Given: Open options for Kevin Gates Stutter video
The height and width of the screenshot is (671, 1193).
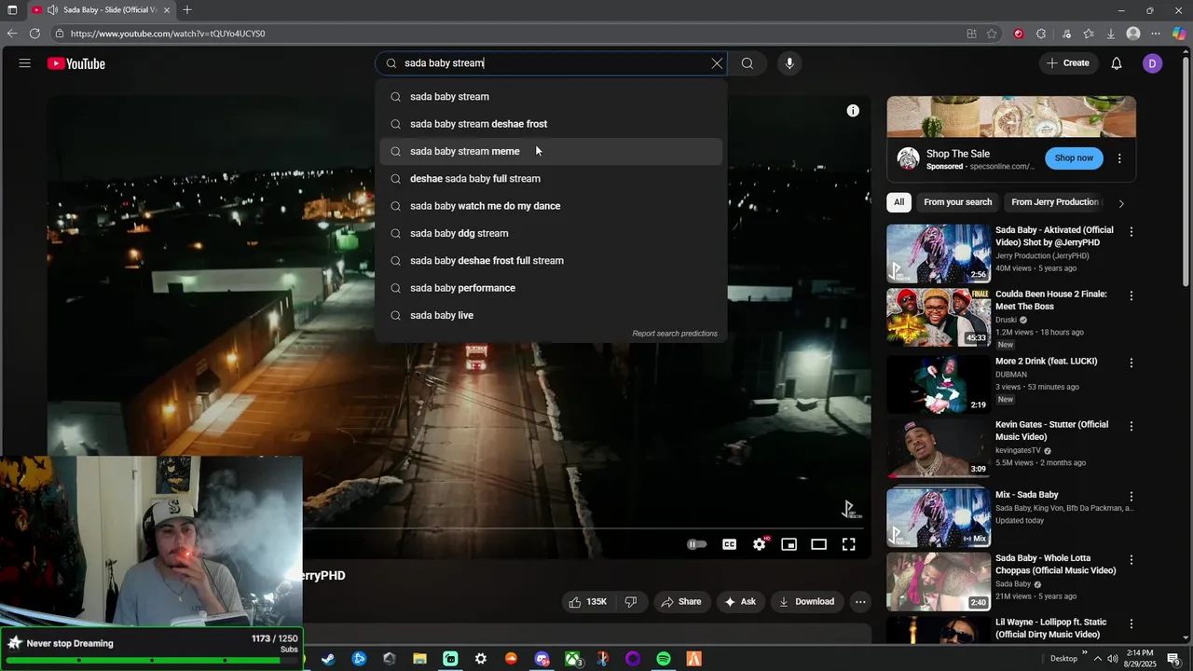Looking at the screenshot, I should [x=1131, y=427].
